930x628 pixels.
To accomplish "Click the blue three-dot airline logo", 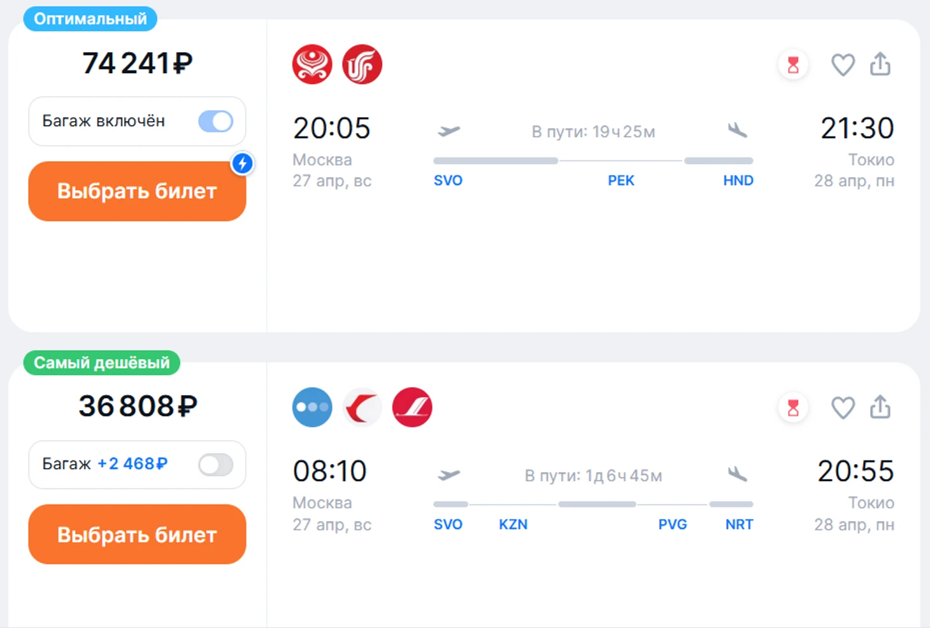I will (x=312, y=408).
